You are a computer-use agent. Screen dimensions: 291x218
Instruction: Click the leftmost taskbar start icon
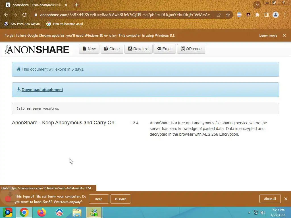point(8,212)
